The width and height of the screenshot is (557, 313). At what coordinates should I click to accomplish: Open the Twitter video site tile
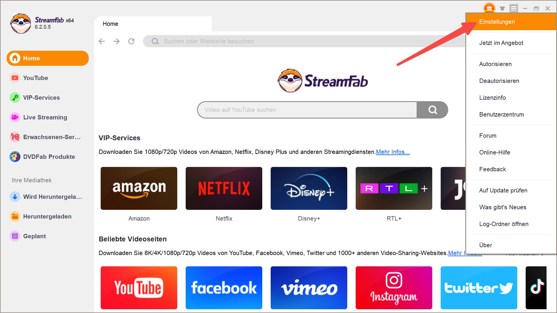click(x=479, y=288)
